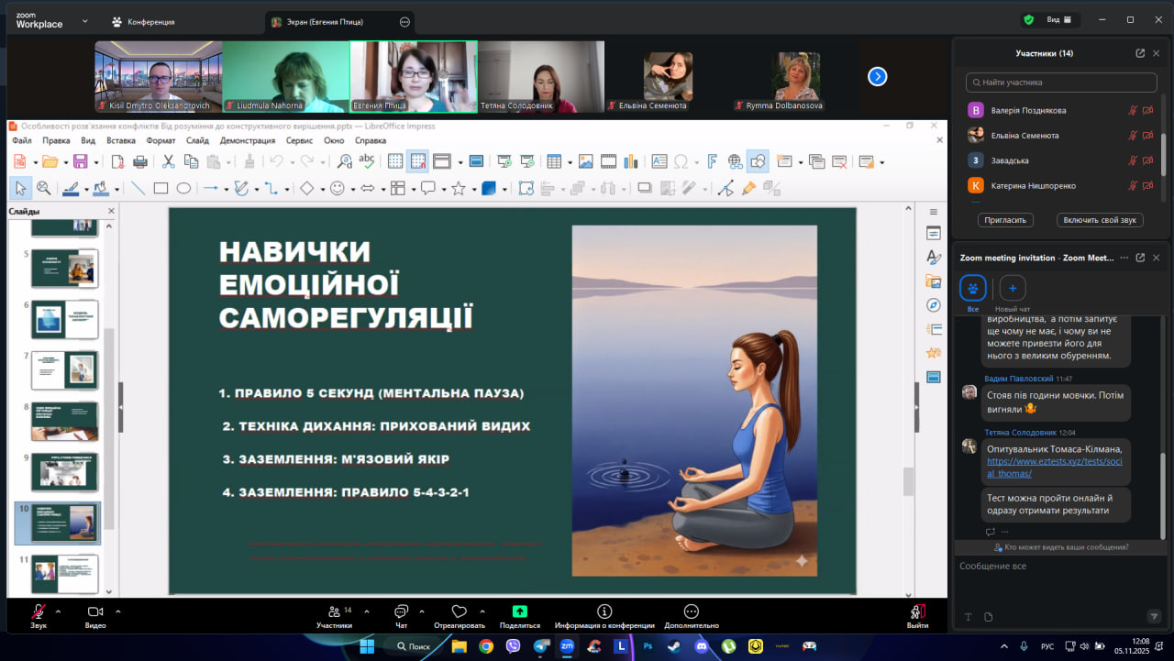Pop out the Участники panel
The width and height of the screenshot is (1174, 661).
coord(1140,53)
